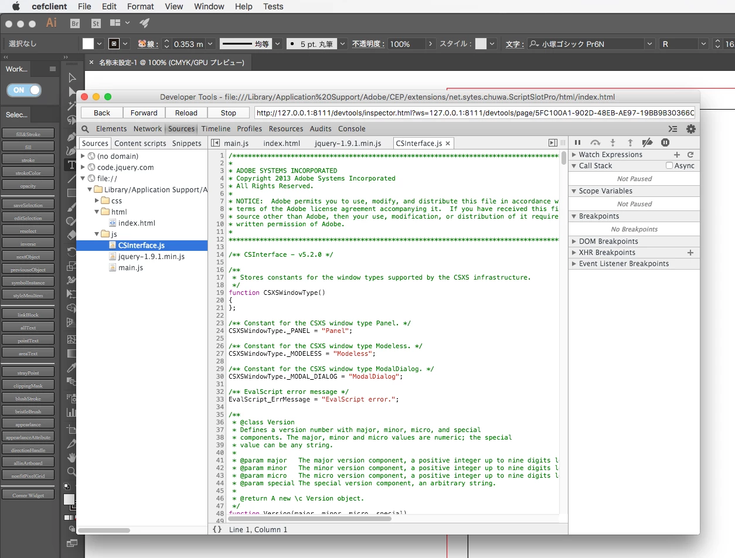Image resolution: width=735 pixels, height=558 pixels.
Task: Add a watch expression with plus icon
Action: coord(677,155)
